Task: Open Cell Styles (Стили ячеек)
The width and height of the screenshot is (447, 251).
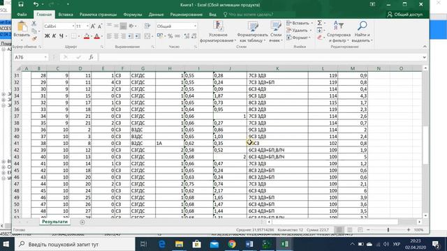Action: coord(276,31)
